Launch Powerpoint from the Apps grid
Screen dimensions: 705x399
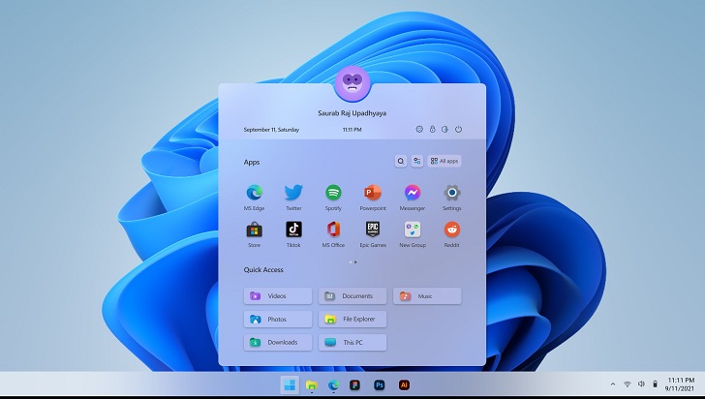pos(373,193)
